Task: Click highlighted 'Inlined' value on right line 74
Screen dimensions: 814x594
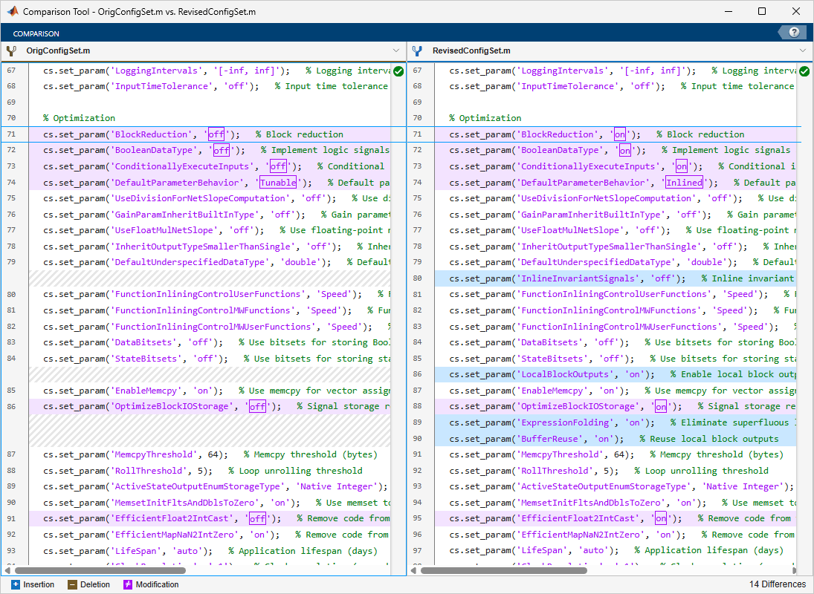Action: [x=684, y=183]
